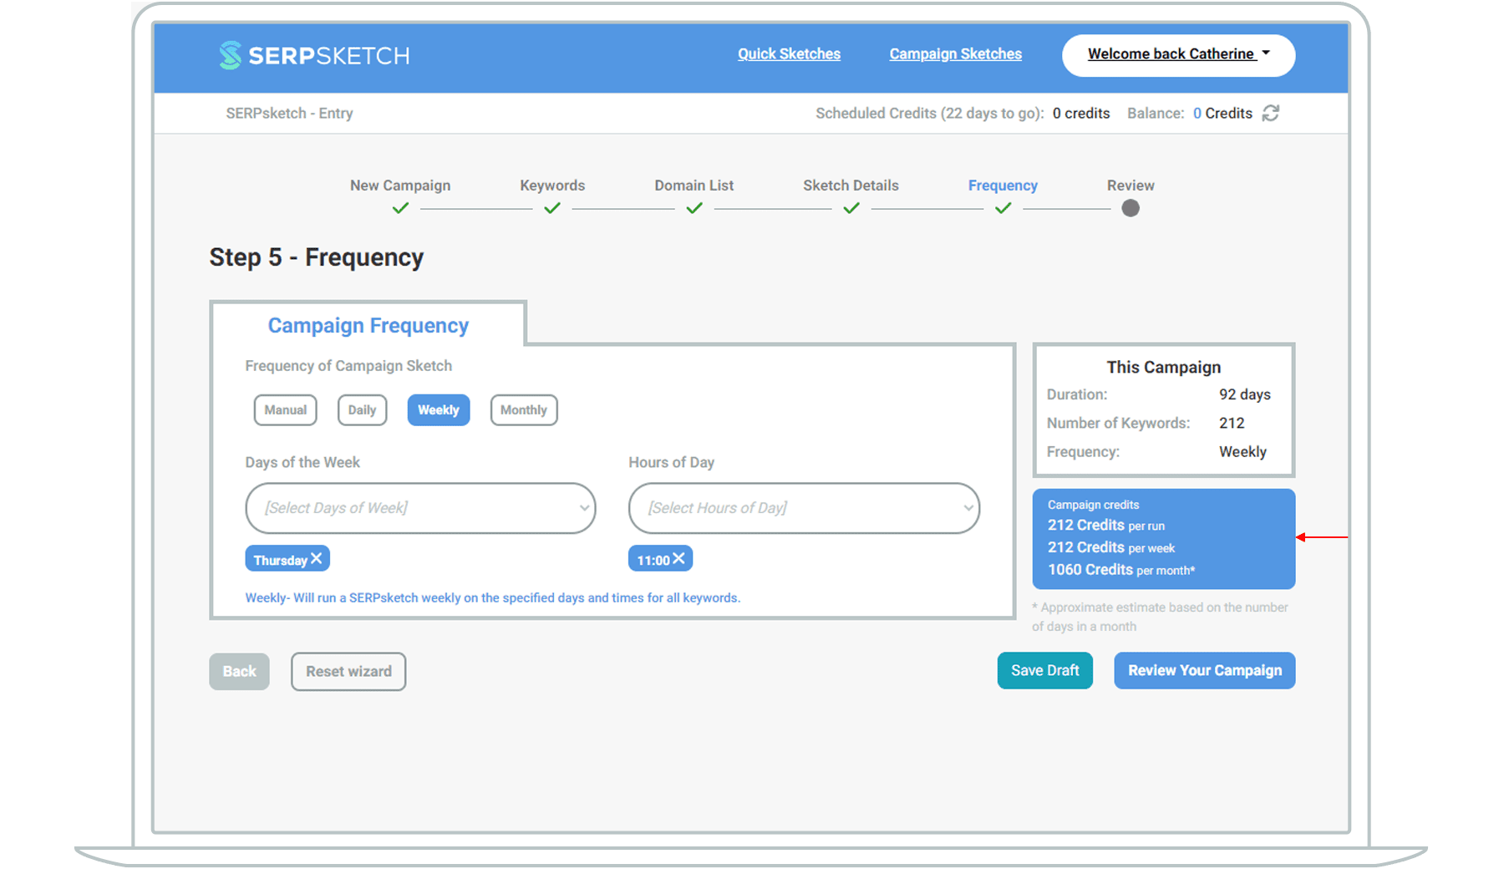The width and height of the screenshot is (1504, 869).
Task: Click the Step 5 - Frequency heading
Action: click(316, 257)
